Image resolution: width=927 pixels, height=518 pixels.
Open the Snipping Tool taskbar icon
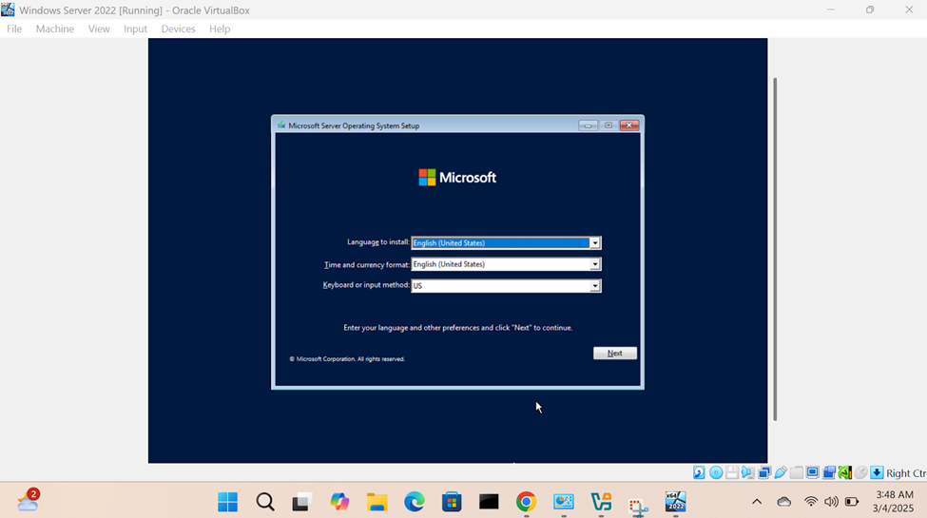(x=638, y=507)
